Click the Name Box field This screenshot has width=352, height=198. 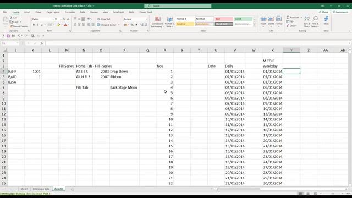click(x=10, y=43)
